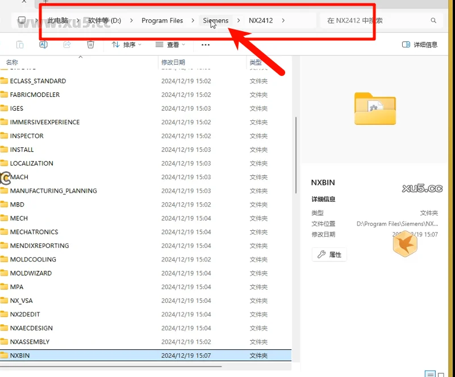Select the Rename icon on the toolbar
This screenshot has width=455, height=377.
43,44
